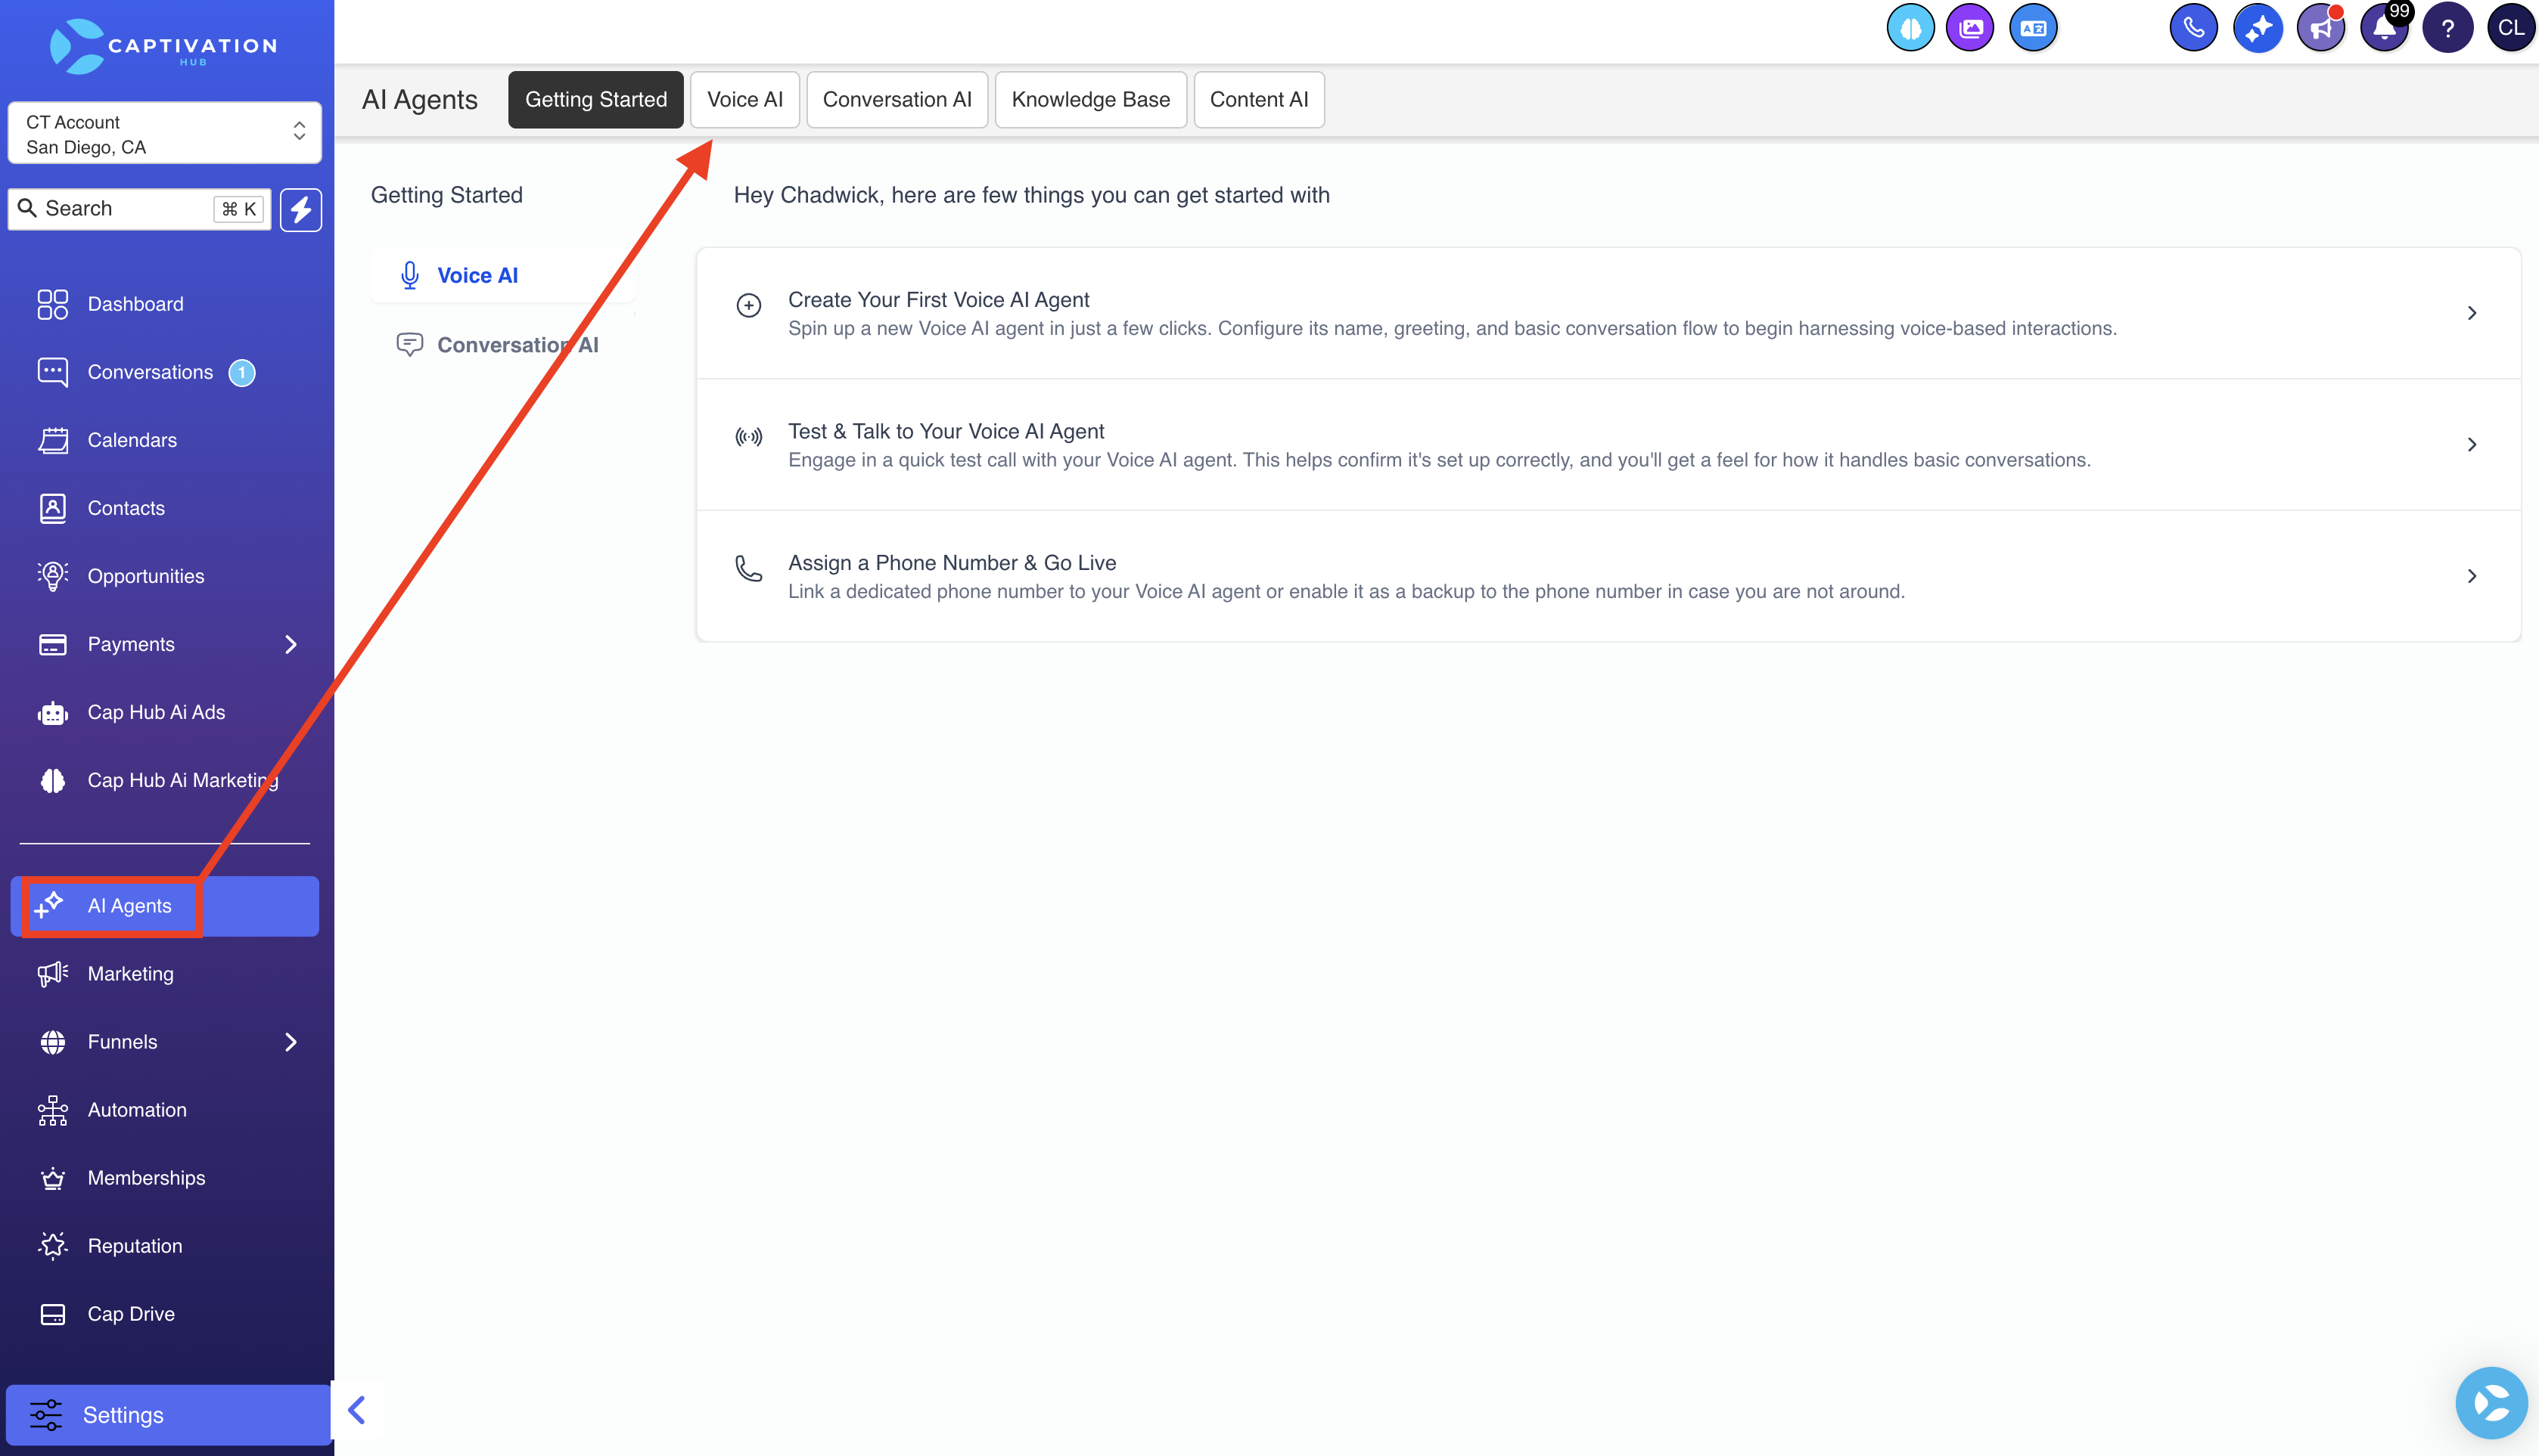Open the CT Account location switcher
2539x1456 pixels.
(165, 133)
